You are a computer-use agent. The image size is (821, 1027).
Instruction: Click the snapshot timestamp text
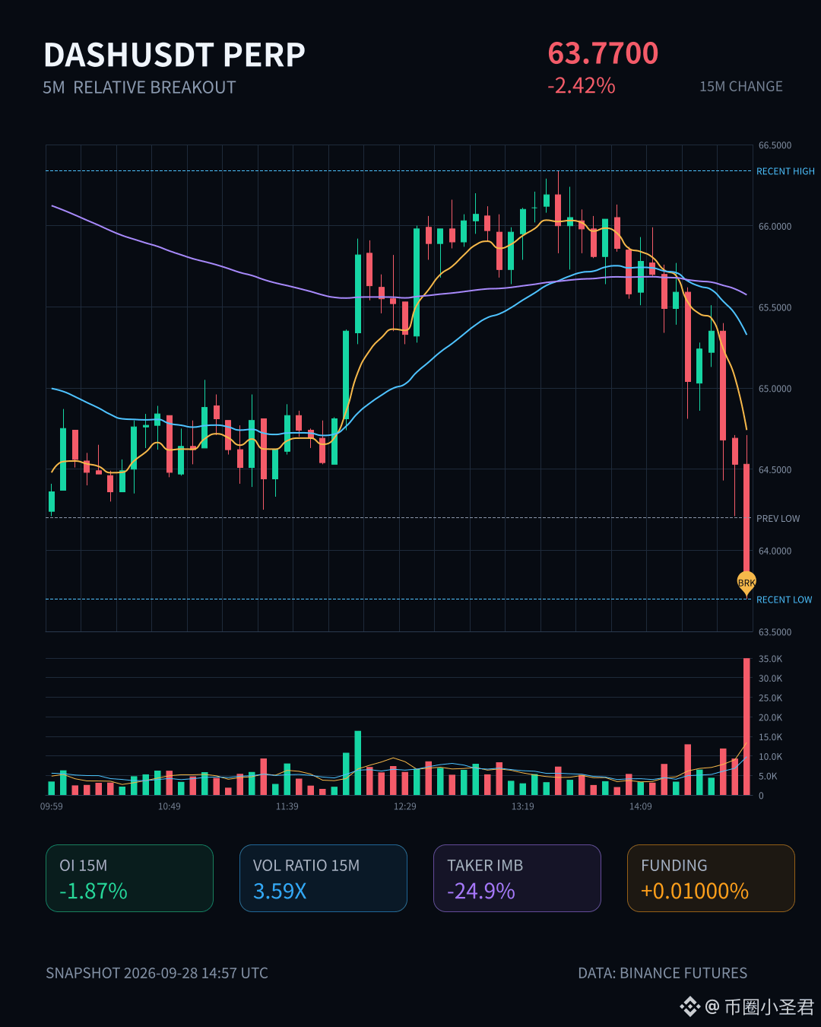pos(157,973)
